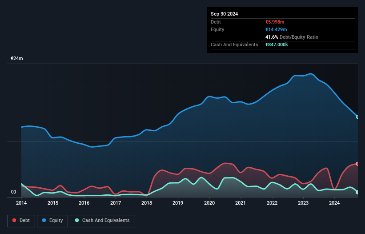Click the 2015 x-axis label
The width and height of the screenshot is (365, 234).
(x=53, y=203)
